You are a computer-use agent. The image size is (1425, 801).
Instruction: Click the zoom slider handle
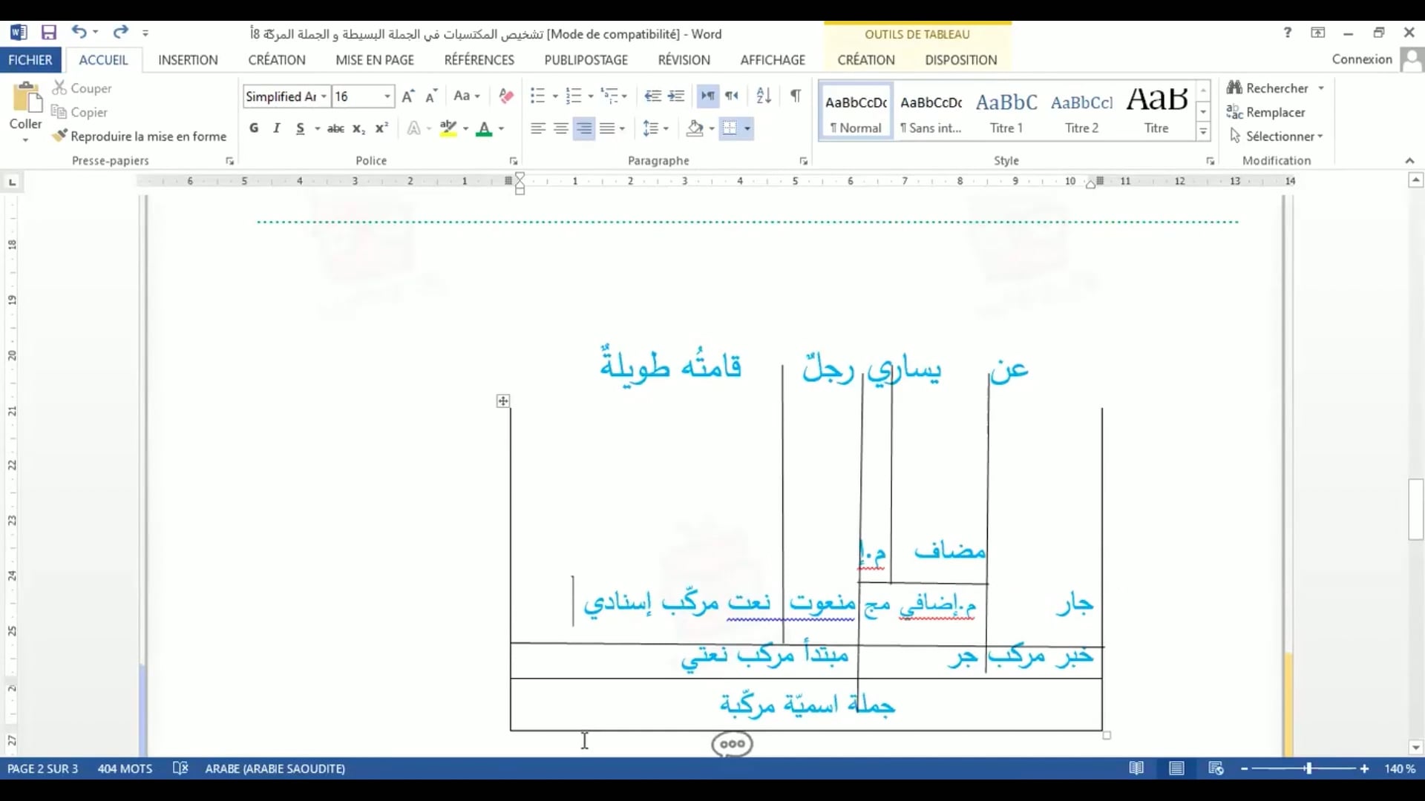(x=1308, y=769)
